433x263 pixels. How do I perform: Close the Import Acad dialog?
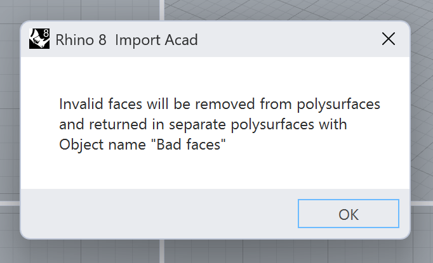pyautogui.click(x=388, y=40)
